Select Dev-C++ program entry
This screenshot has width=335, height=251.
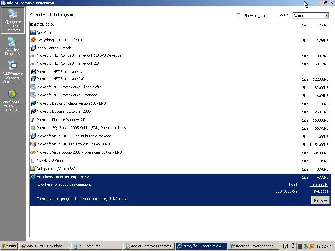click(x=180, y=33)
